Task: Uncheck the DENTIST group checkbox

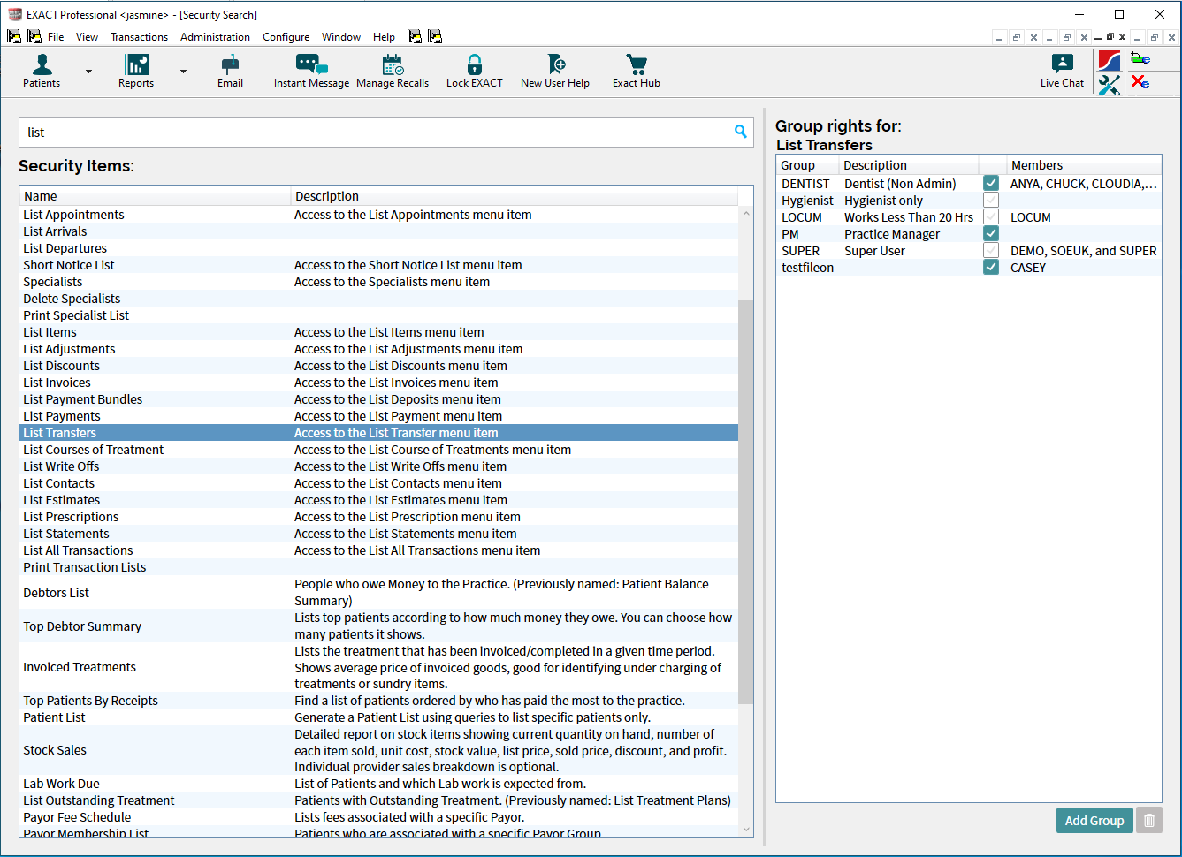Action: click(991, 184)
